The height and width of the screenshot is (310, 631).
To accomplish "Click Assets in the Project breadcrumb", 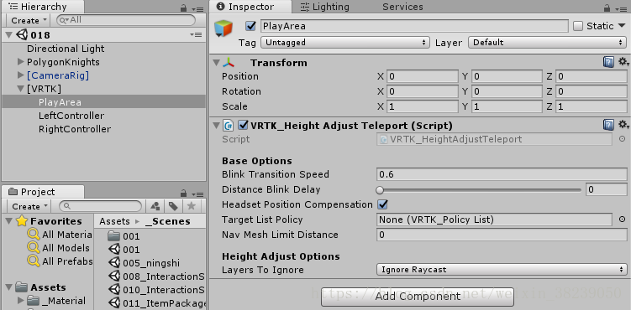I will tap(115, 221).
